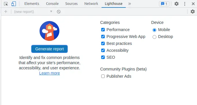The height and width of the screenshot is (105, 197).
Task: Open the Learn more link
Action: [49, 73]
